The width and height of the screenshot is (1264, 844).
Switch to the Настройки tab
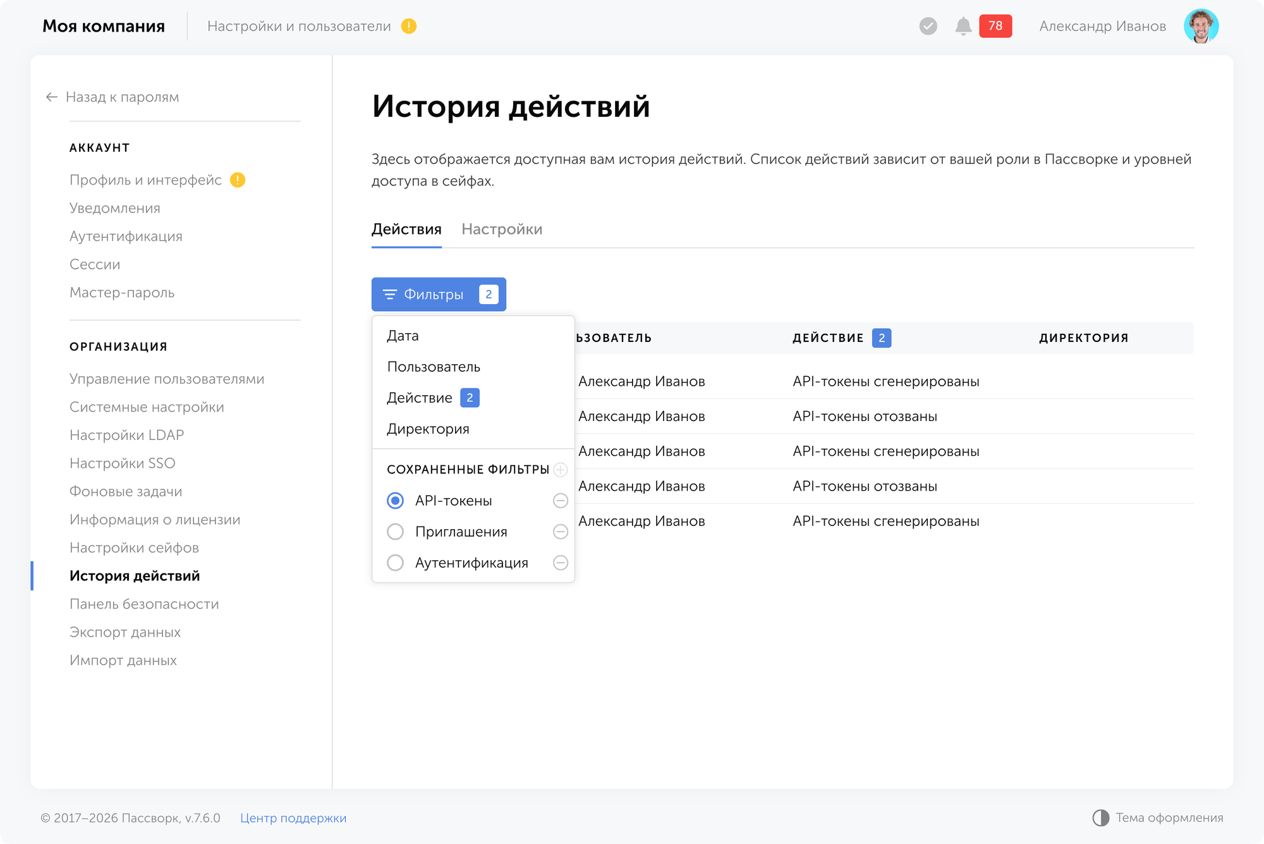pos(502,229)
